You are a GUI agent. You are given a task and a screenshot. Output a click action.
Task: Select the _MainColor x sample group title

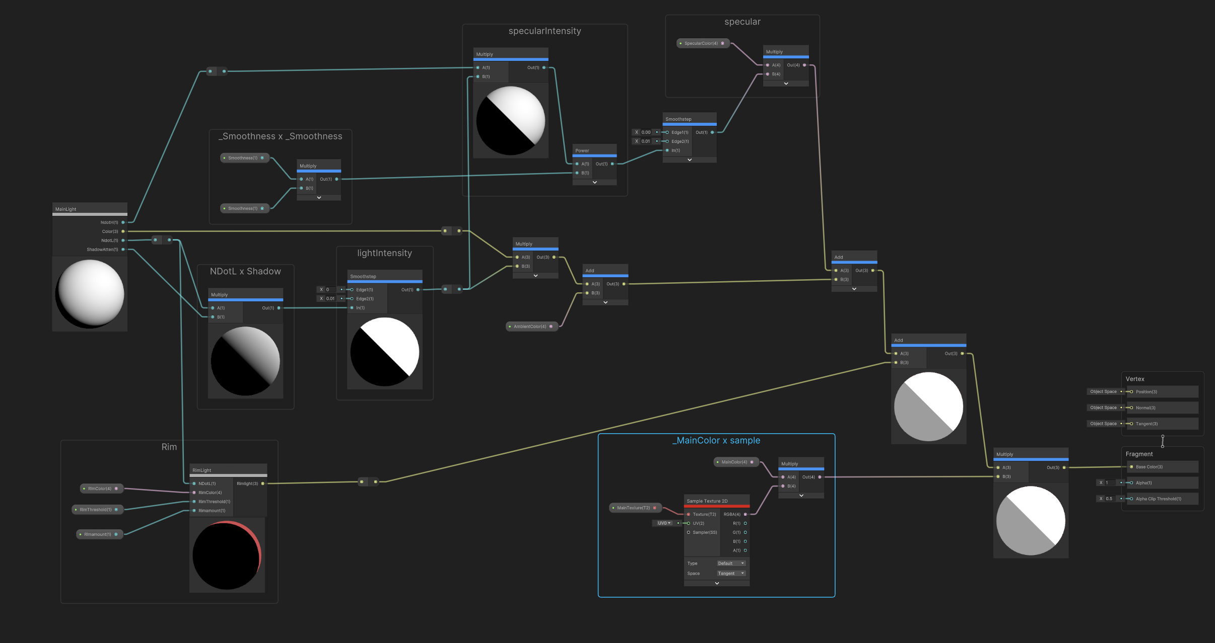(x=716, y=441)
